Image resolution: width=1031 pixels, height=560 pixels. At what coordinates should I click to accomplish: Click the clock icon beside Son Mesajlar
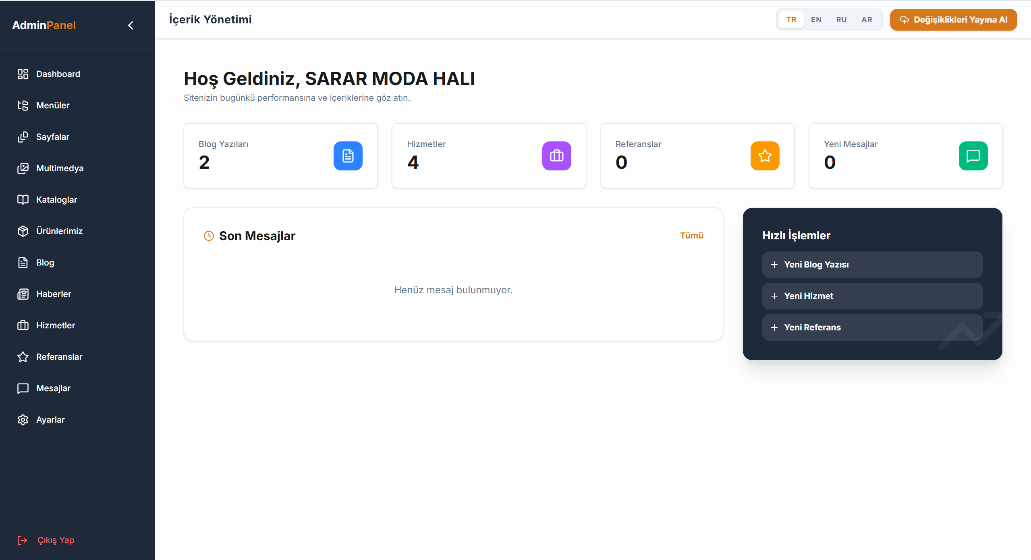point(209,236)
